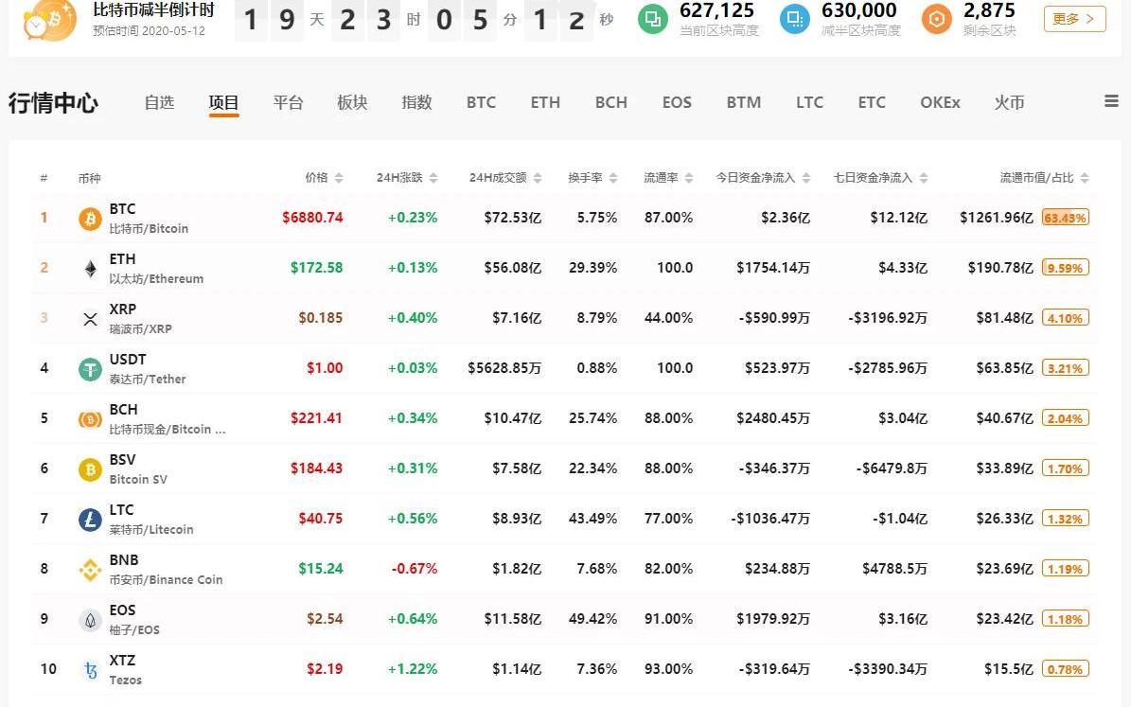Screen dimensions: 1131x707
Task: Click the Litecoin LTC coin icon
Action: coord(90,520)
